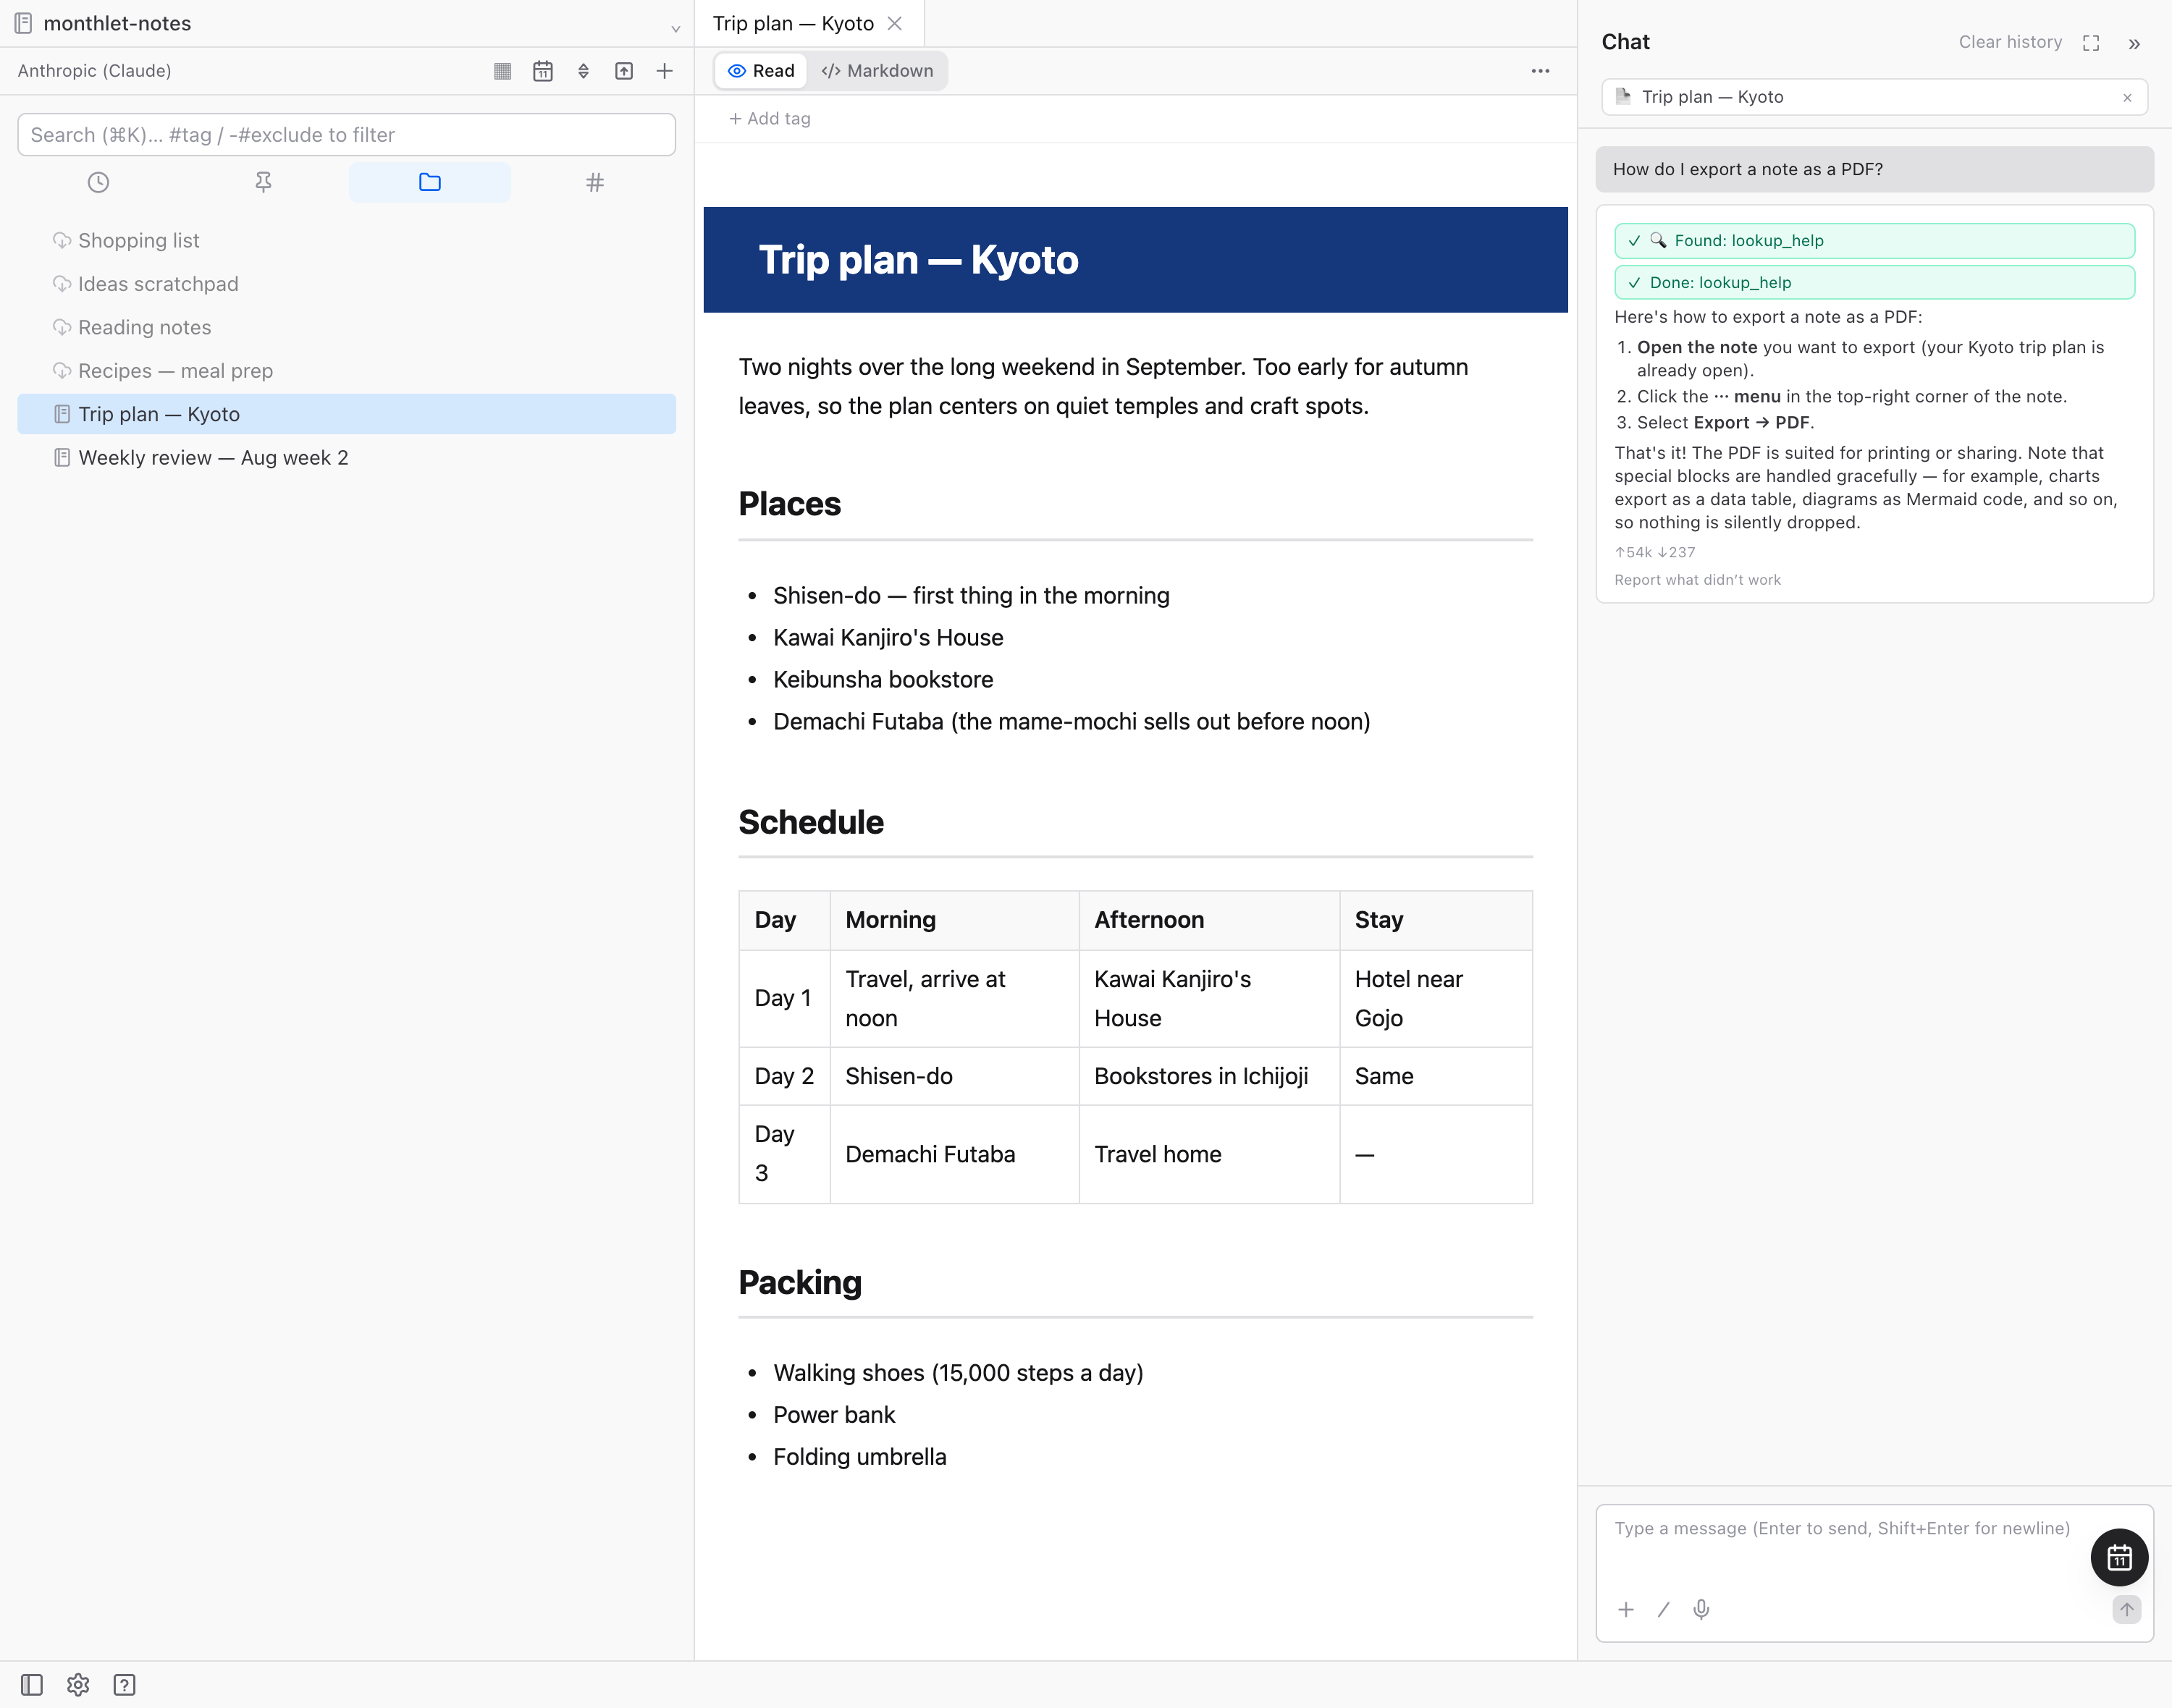Toggle the sidebar panel icon at bottom left

(x=32, y=1685)
